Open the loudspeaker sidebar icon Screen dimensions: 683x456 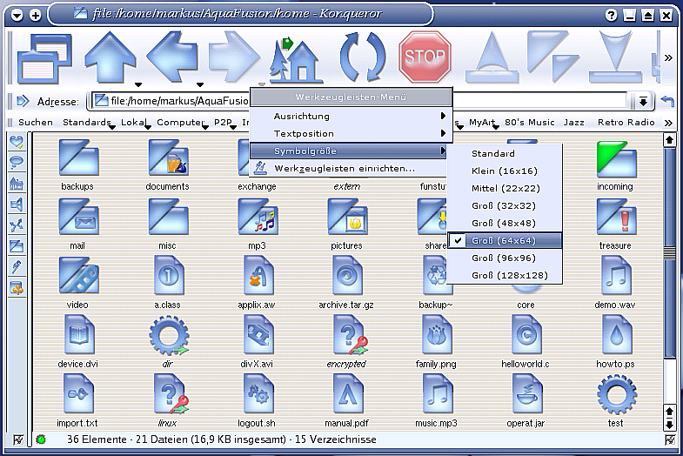[17, 205]
